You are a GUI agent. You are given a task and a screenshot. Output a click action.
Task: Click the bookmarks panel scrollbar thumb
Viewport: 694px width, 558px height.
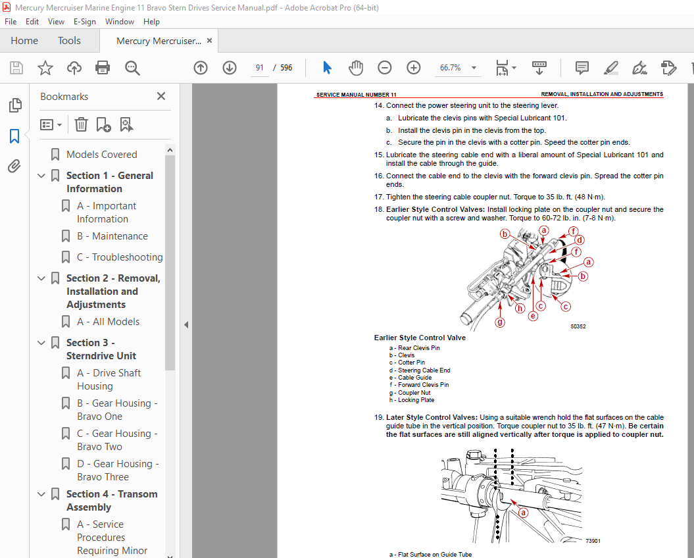(170, 262)
